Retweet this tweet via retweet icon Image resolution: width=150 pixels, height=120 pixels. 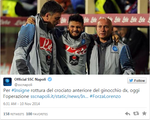coord(136,113)
